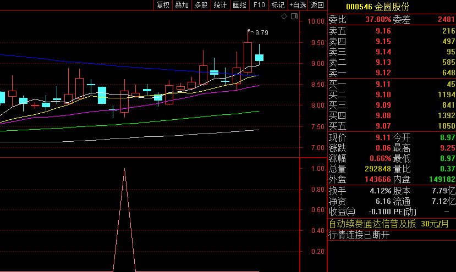Click 最高 value 9.25

[x=448, y=148]
